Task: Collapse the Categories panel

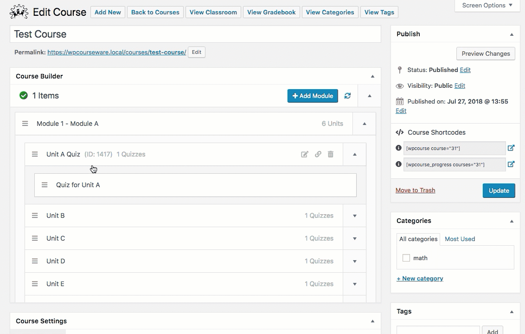Action: click(x=512, y=221)
